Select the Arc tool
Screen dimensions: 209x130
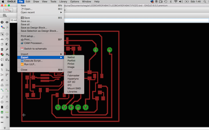click(x=7, y=102)
